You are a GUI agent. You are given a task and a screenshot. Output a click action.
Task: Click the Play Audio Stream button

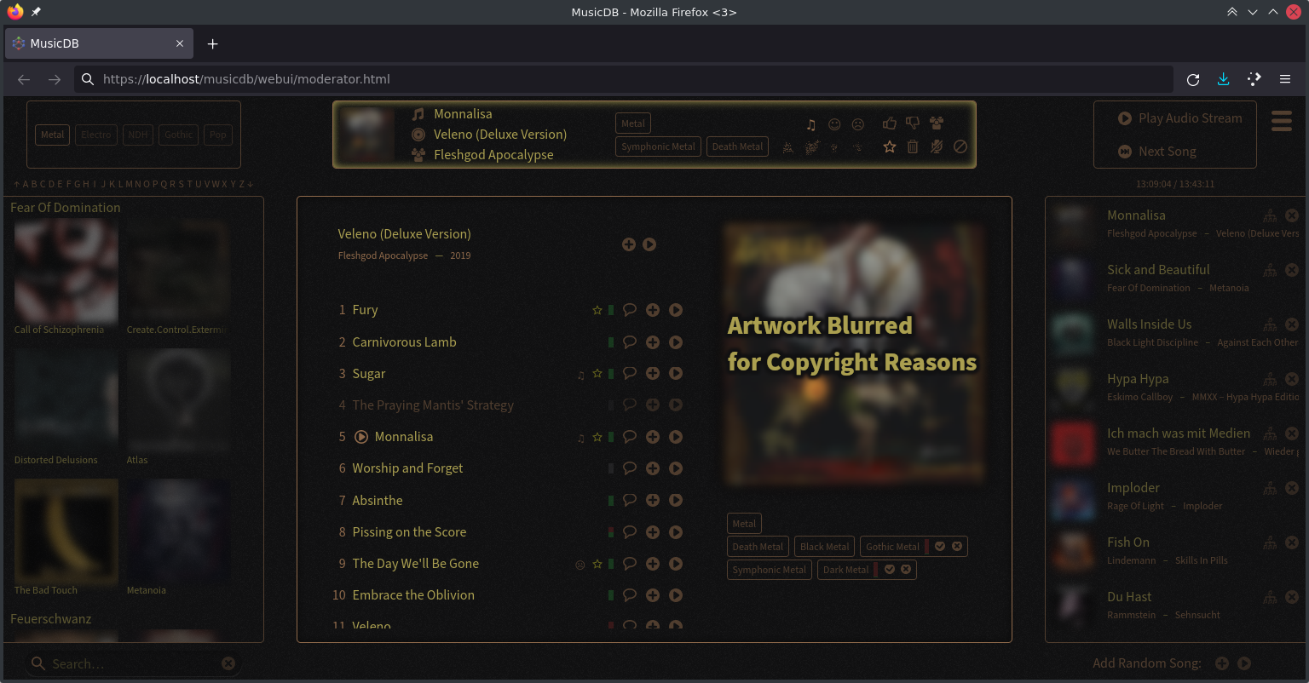[1179, 118]
